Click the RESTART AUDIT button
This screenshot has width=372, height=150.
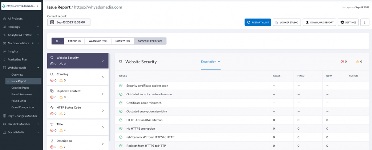[x=258, y=22]
